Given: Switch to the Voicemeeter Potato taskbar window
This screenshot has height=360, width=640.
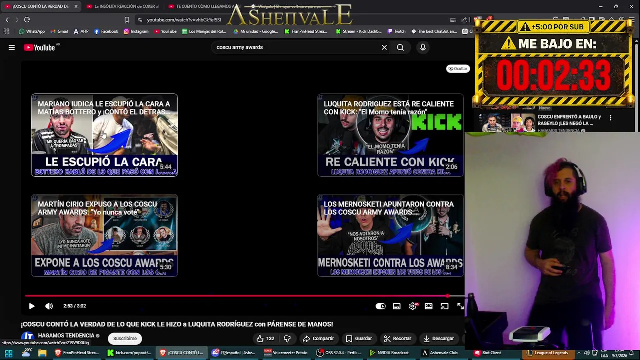Looking at the screenshot, I should [287, 353].
